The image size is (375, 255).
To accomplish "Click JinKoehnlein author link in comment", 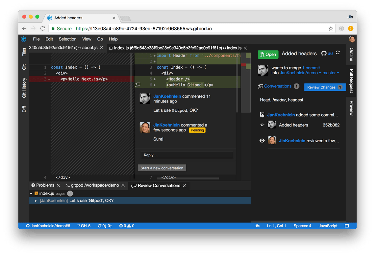I will click(x=166, y=125).
